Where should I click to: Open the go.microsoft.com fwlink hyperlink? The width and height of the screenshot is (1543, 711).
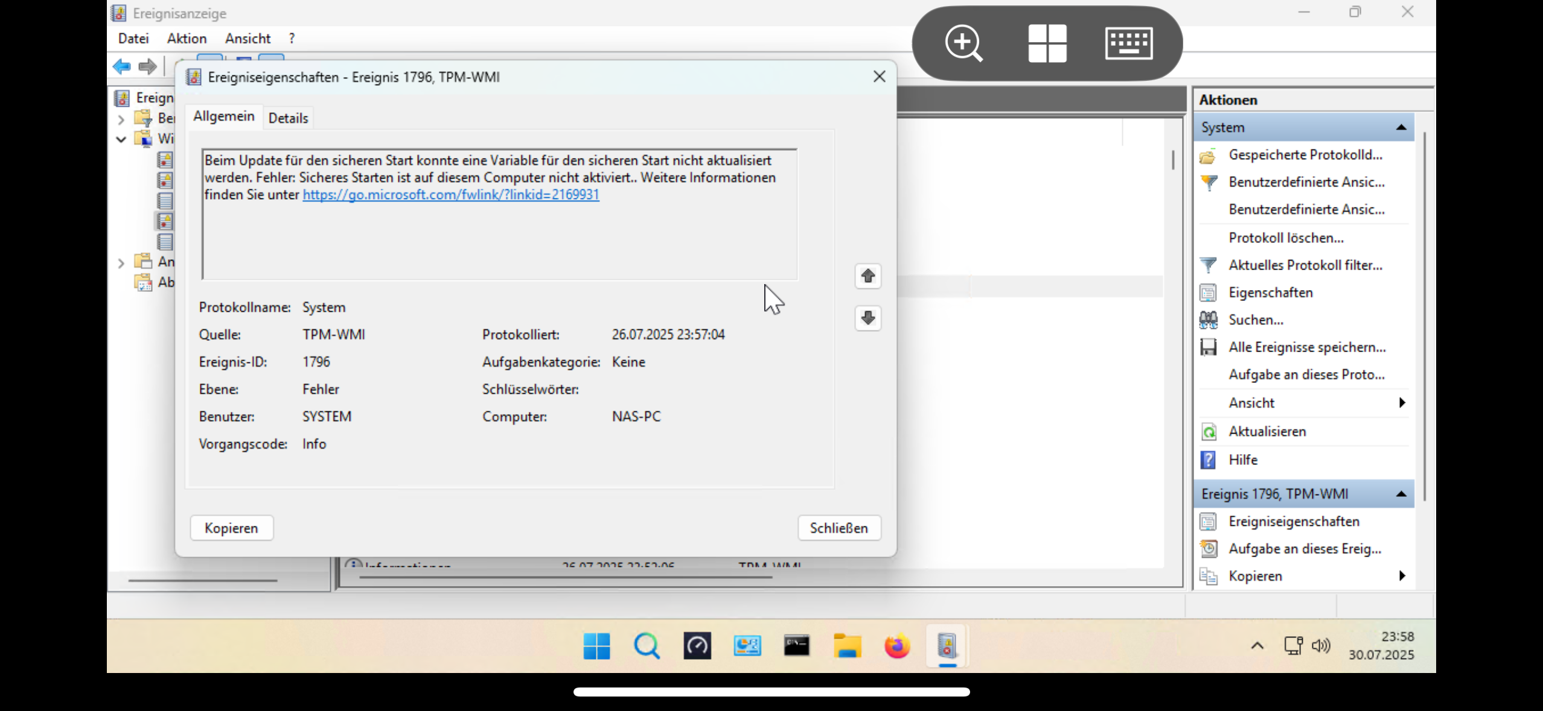(450, 195)
